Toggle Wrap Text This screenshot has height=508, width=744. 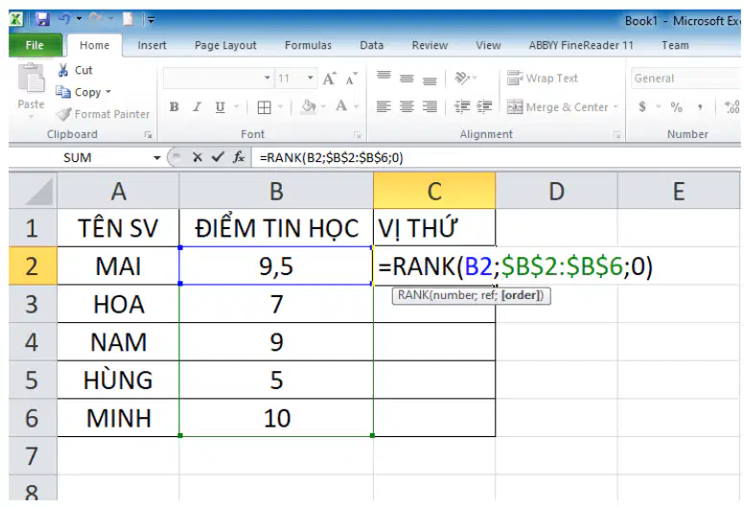543,78
